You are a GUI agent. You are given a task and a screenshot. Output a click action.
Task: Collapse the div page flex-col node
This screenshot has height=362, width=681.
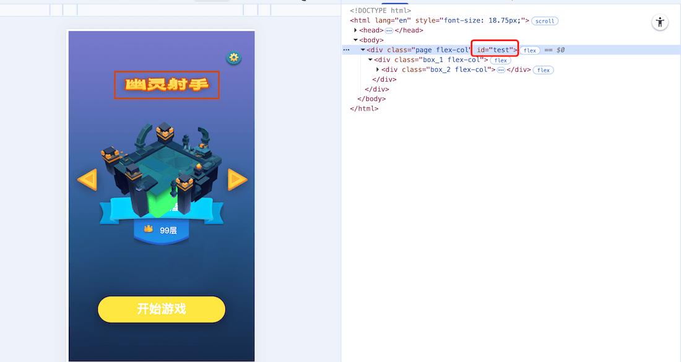(x=363, y=50)
